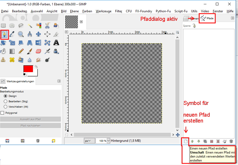Open the Filter menu
Screen dimensions: 238x165
[x=119, y=11]
